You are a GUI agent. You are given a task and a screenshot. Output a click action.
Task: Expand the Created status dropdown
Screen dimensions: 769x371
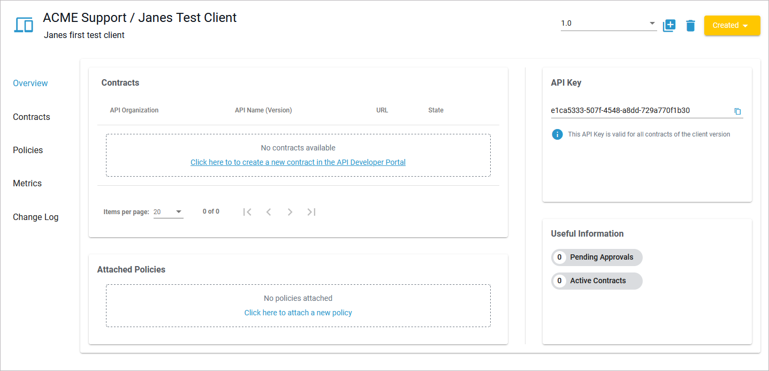tap(732, 25)
